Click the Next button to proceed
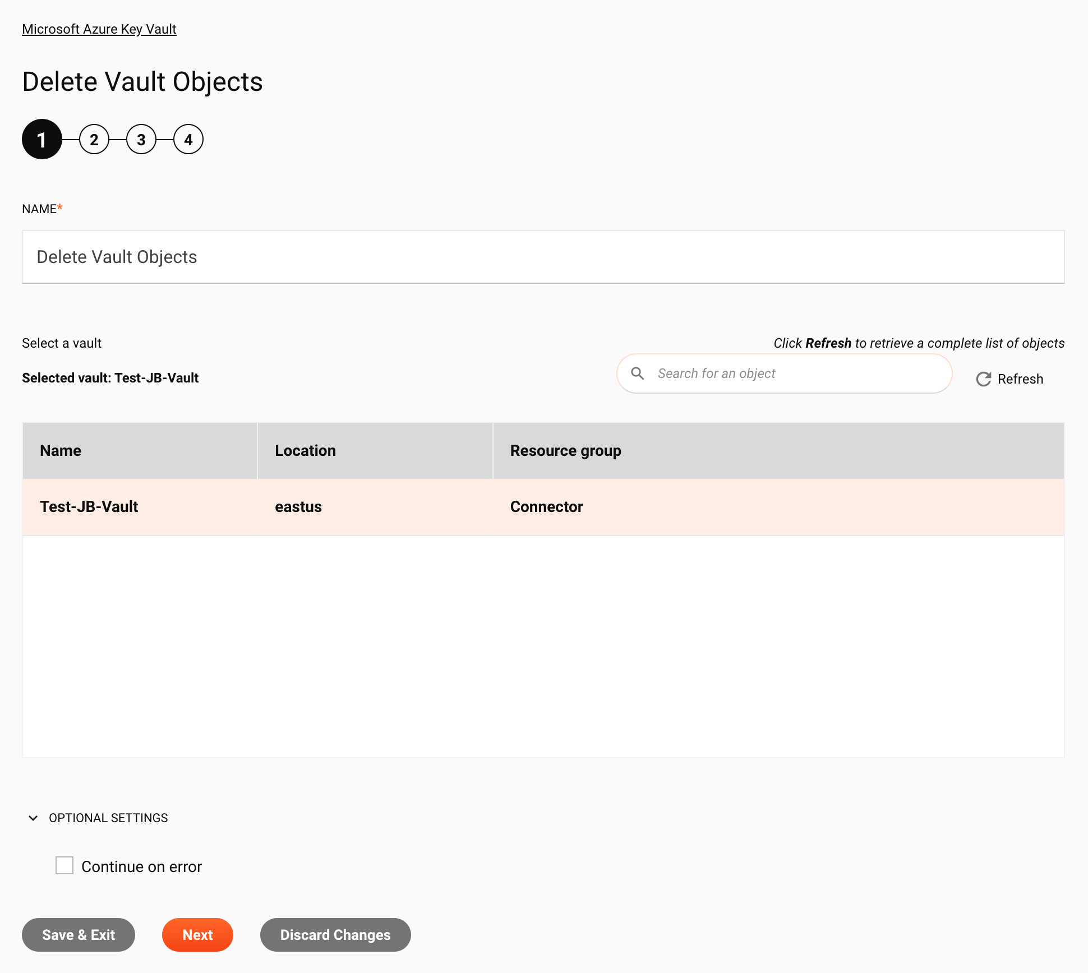Viewport: 1088px width, 973px height. tap(197, 934)
